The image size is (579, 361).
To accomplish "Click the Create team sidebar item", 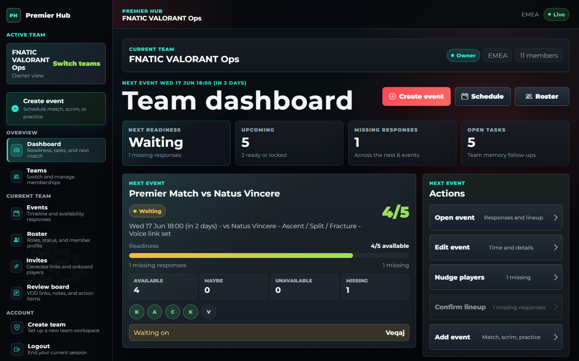I will [56, 327].
